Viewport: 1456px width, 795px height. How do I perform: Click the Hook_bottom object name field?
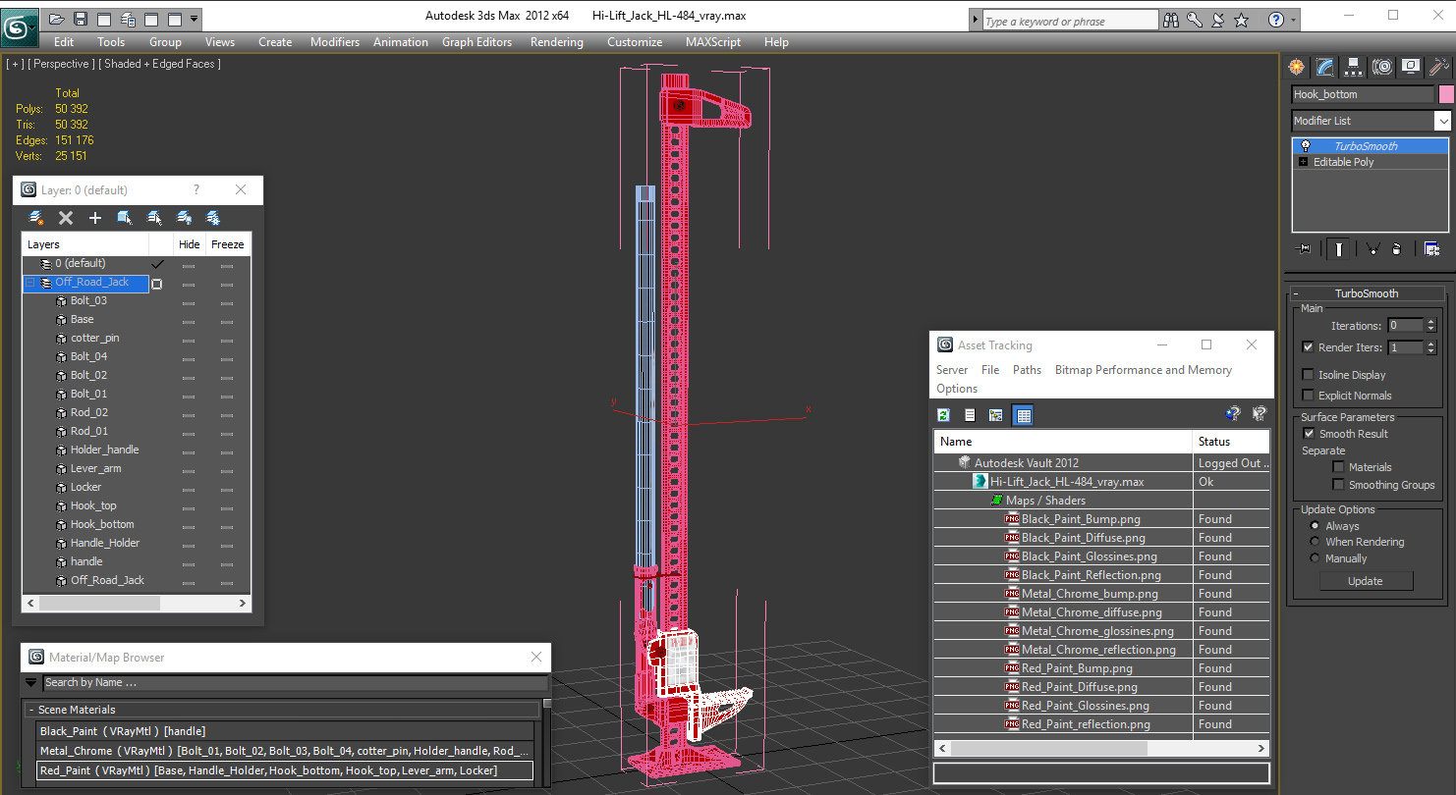(x=1363, y=94)
